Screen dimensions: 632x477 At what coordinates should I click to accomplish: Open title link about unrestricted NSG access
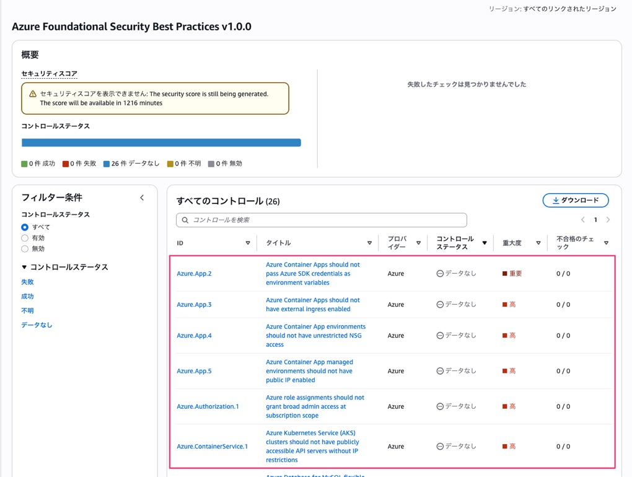pos(315,336)
